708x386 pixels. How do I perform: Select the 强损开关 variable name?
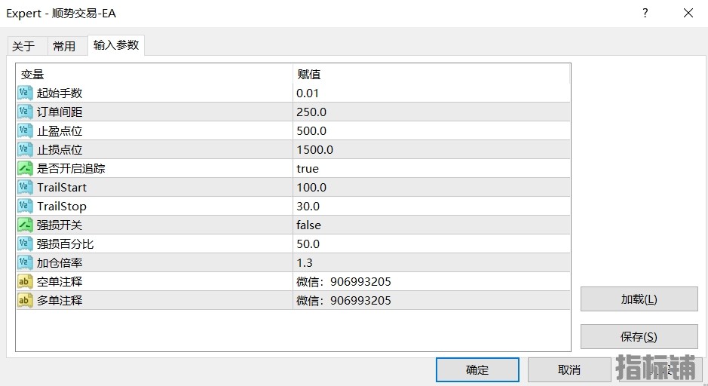(x=60, y=225)
